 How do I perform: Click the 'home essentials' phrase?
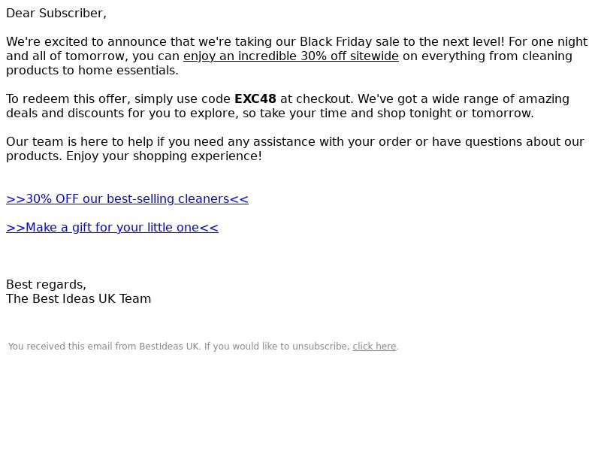tap(128, 71)
